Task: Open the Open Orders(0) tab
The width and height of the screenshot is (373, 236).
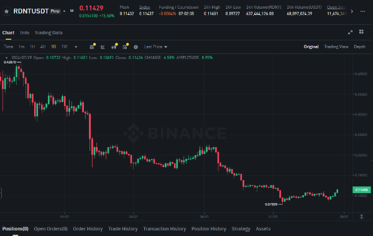Action: [x=51, y=229]
